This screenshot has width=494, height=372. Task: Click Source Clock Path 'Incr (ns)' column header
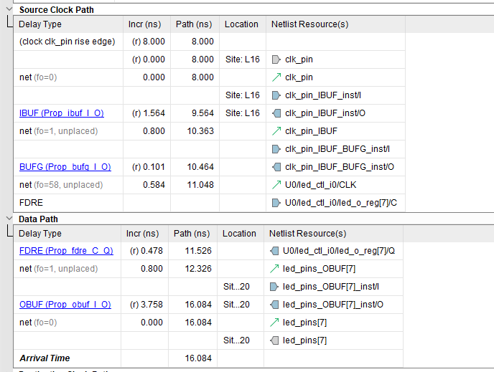[146, 24]
